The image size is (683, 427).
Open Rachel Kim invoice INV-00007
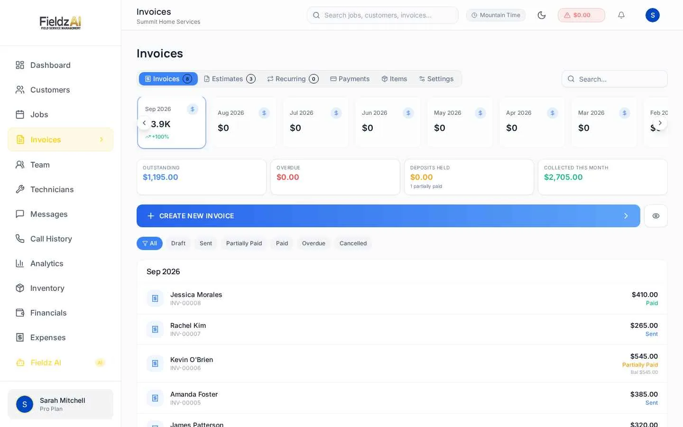coord(402,329)
